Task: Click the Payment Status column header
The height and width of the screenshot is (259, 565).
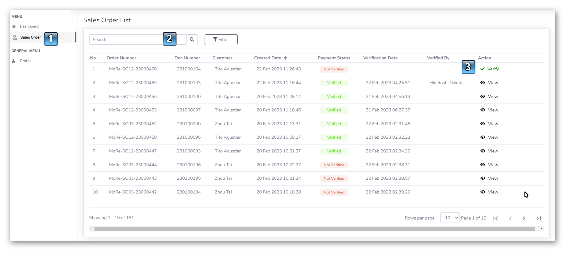Action: [x=334, y=58]
